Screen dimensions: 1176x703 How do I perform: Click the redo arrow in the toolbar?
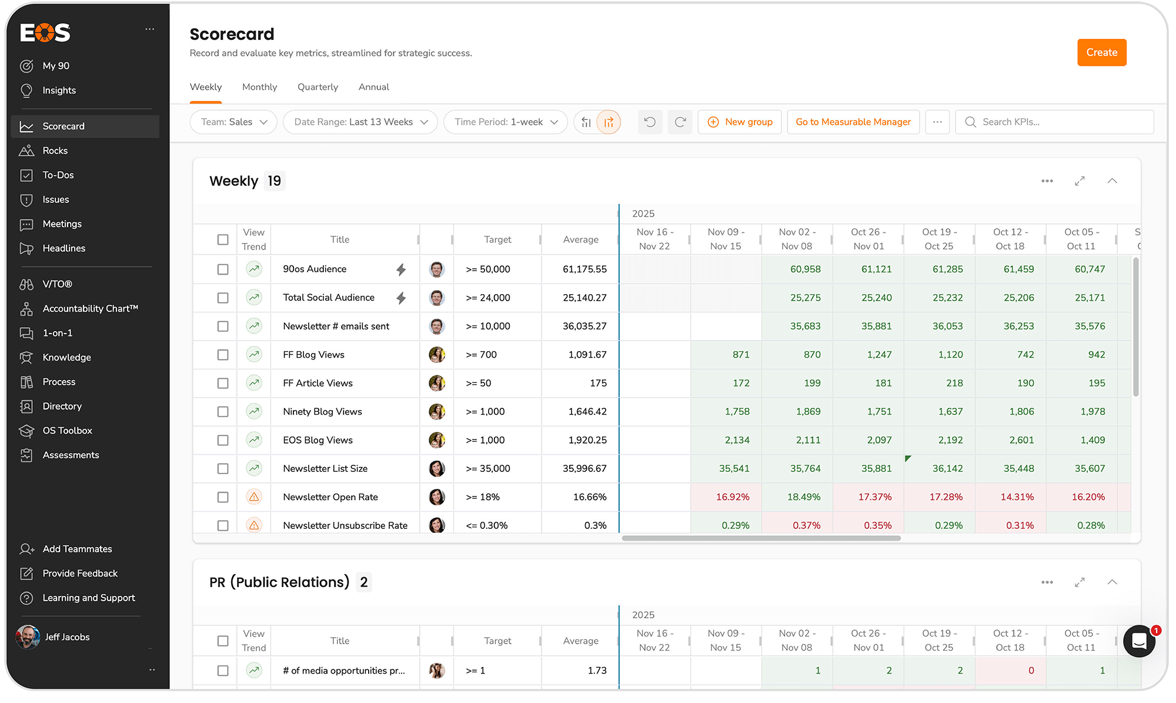(680, 122)
